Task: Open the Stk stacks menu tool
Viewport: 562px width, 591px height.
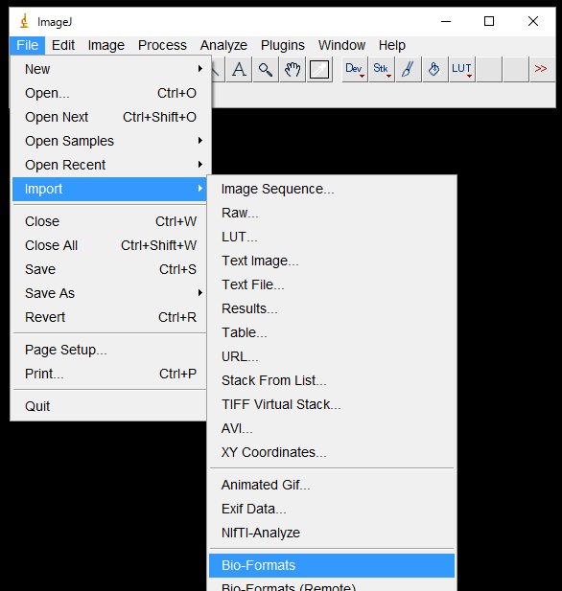Action: tap(382, 69)
